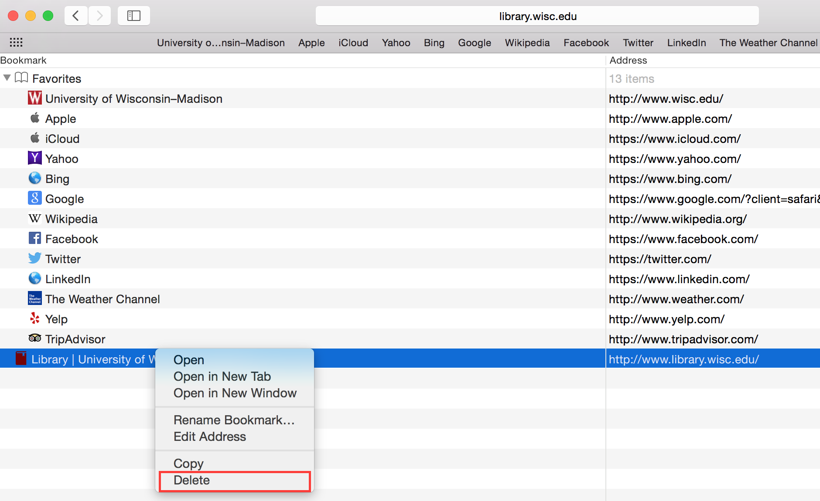The width and height of the screenshot is (820, 501).
Task: Click the Wikipedia W favicon
Action: (35, 218)
